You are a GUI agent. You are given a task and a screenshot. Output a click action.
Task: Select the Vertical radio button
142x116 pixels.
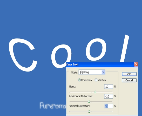96,80
